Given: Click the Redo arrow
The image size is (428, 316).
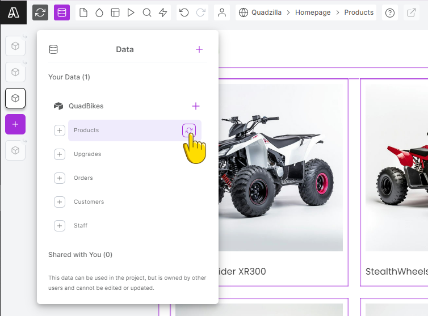Looking at the screenshot, I should coord(200,12).
